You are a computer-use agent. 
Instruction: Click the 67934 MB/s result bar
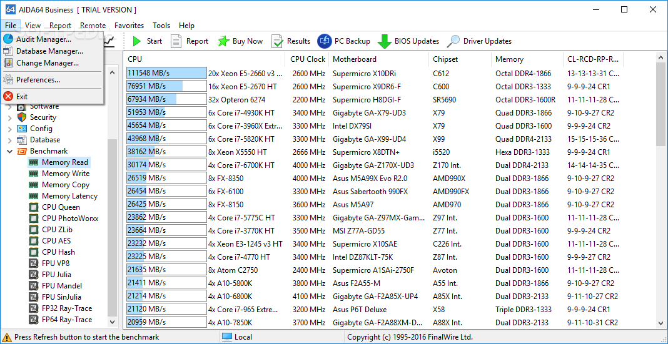point(166,99)
